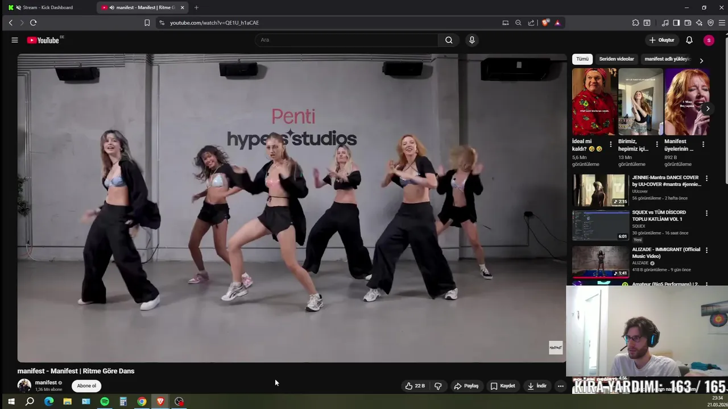Open ALIZADE - IMMIGRANT video title
Screen dimensions: 728x409
666,253
